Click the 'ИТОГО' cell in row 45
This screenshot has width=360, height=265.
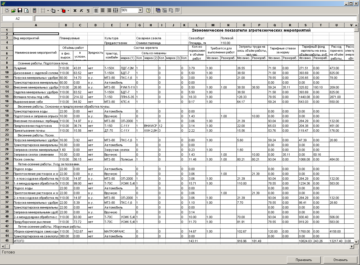point(36,241)
